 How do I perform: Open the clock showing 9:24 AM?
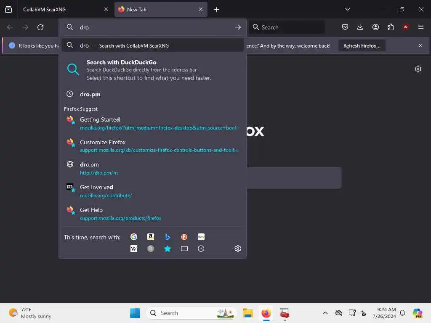pos(384,313)
